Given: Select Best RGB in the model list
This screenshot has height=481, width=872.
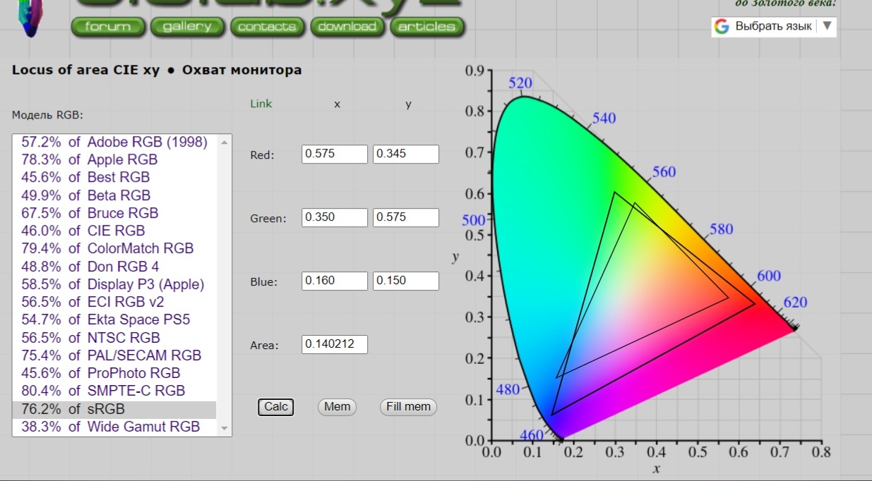Looking at the screenshot, I should tap(114, 177).
